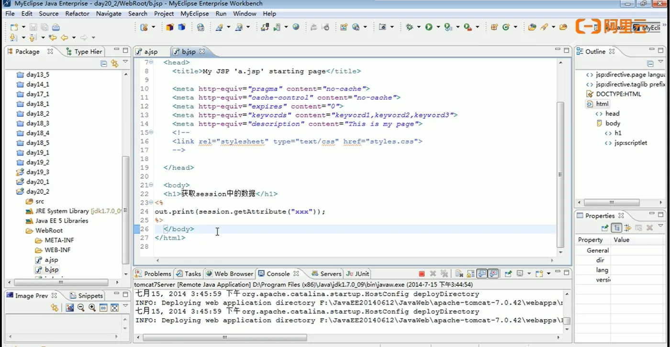Click Collapse All icon in Package Explorer

tap(104, 63)
